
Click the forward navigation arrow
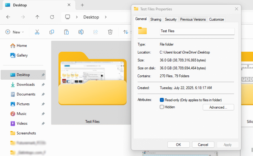click(23, 17)
